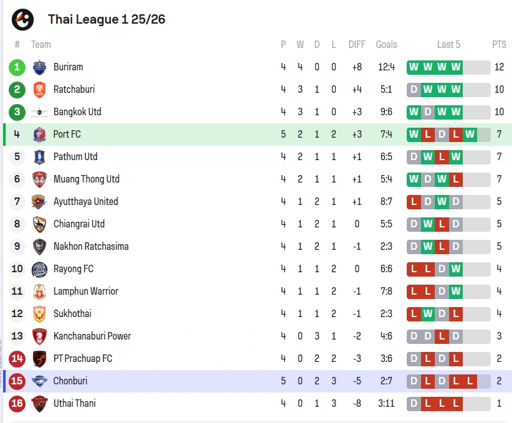Select the Chiangrai Utd team badge
Image resolution: width=512 pixels, height=423 pixels.
pos(39,224)
